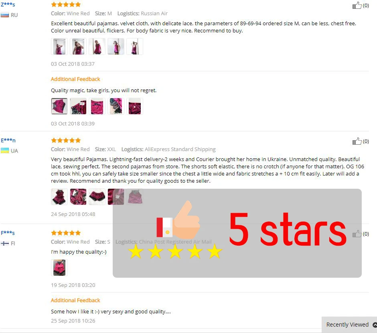Click the Russian flag icon next to RU

click(x=5, y=15)
